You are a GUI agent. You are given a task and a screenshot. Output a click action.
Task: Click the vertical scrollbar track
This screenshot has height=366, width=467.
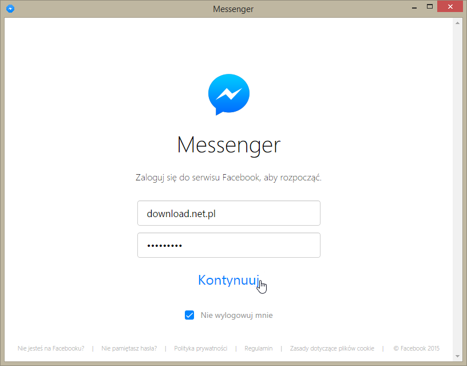point(457,190)
